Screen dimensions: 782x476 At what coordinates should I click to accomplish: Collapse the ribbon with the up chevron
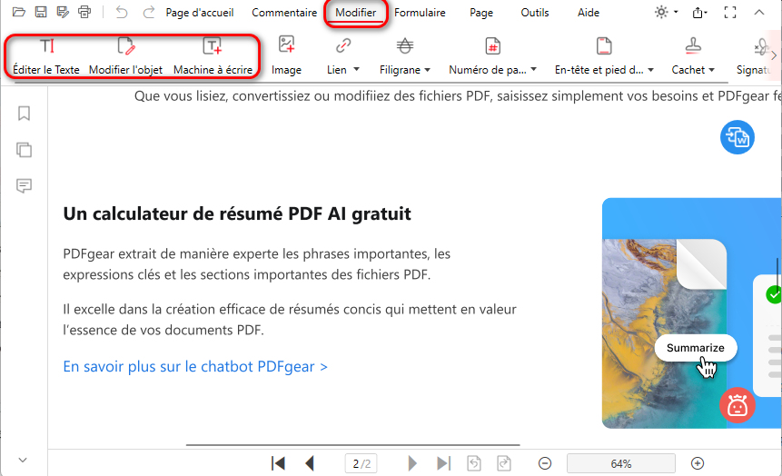[x=759, y=12]
